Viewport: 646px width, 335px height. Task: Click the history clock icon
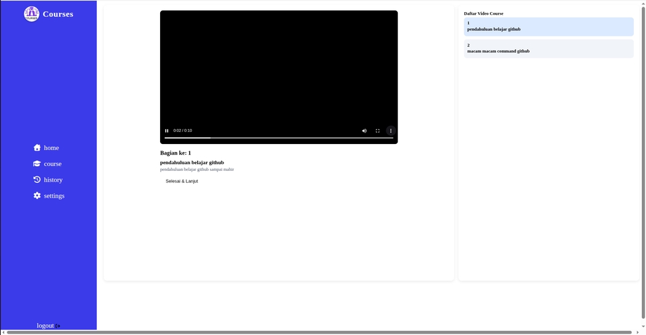click(x=37, y=180)
